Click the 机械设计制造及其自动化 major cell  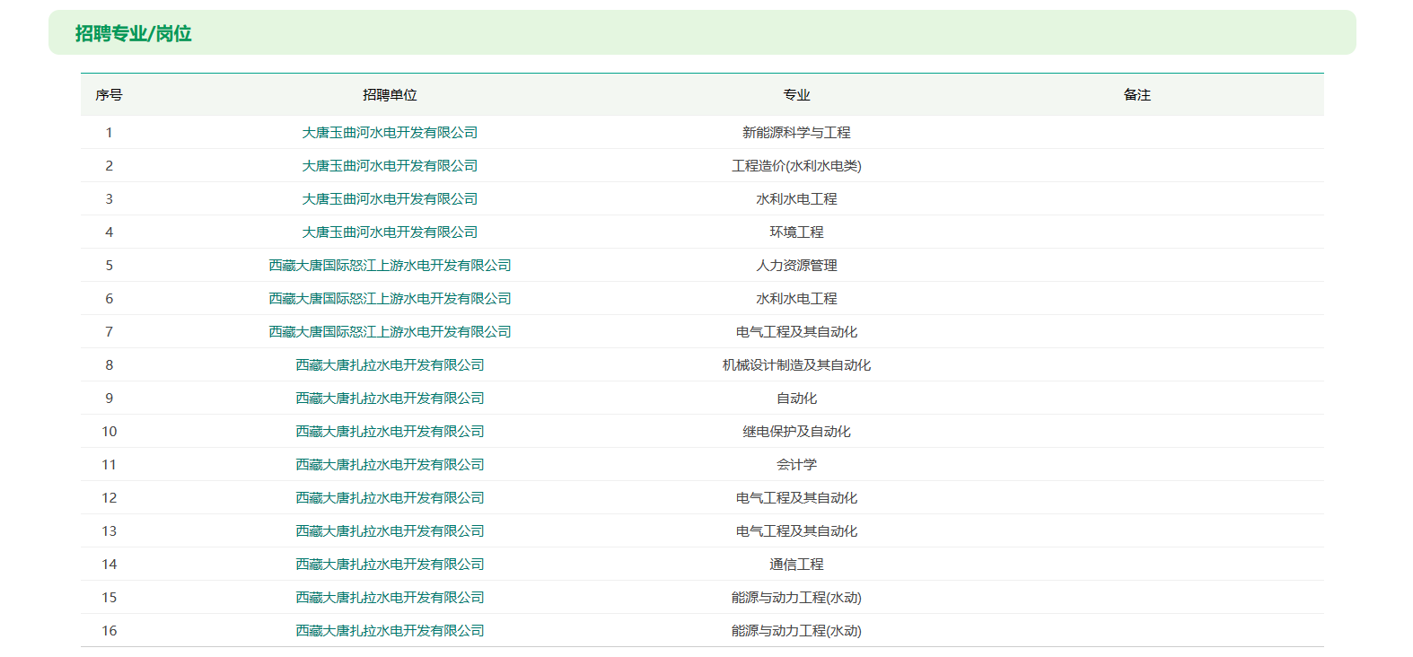pyautogui.click(x=796, y=365)
